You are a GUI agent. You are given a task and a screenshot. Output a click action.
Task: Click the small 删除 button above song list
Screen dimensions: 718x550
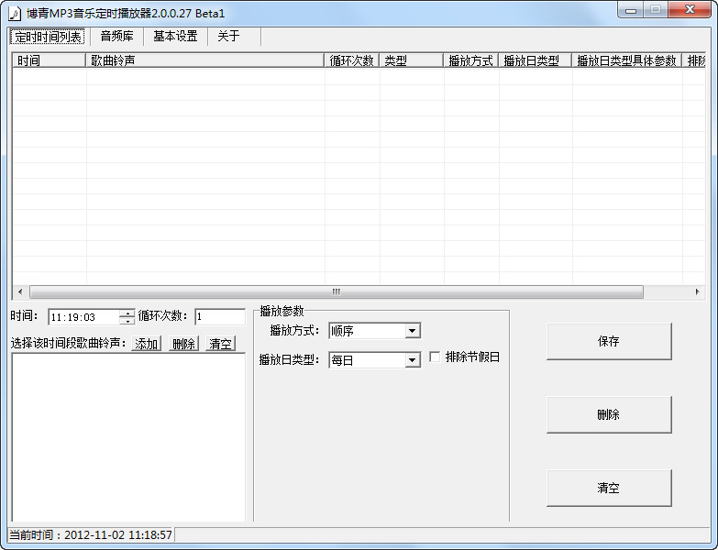[183, 343]
